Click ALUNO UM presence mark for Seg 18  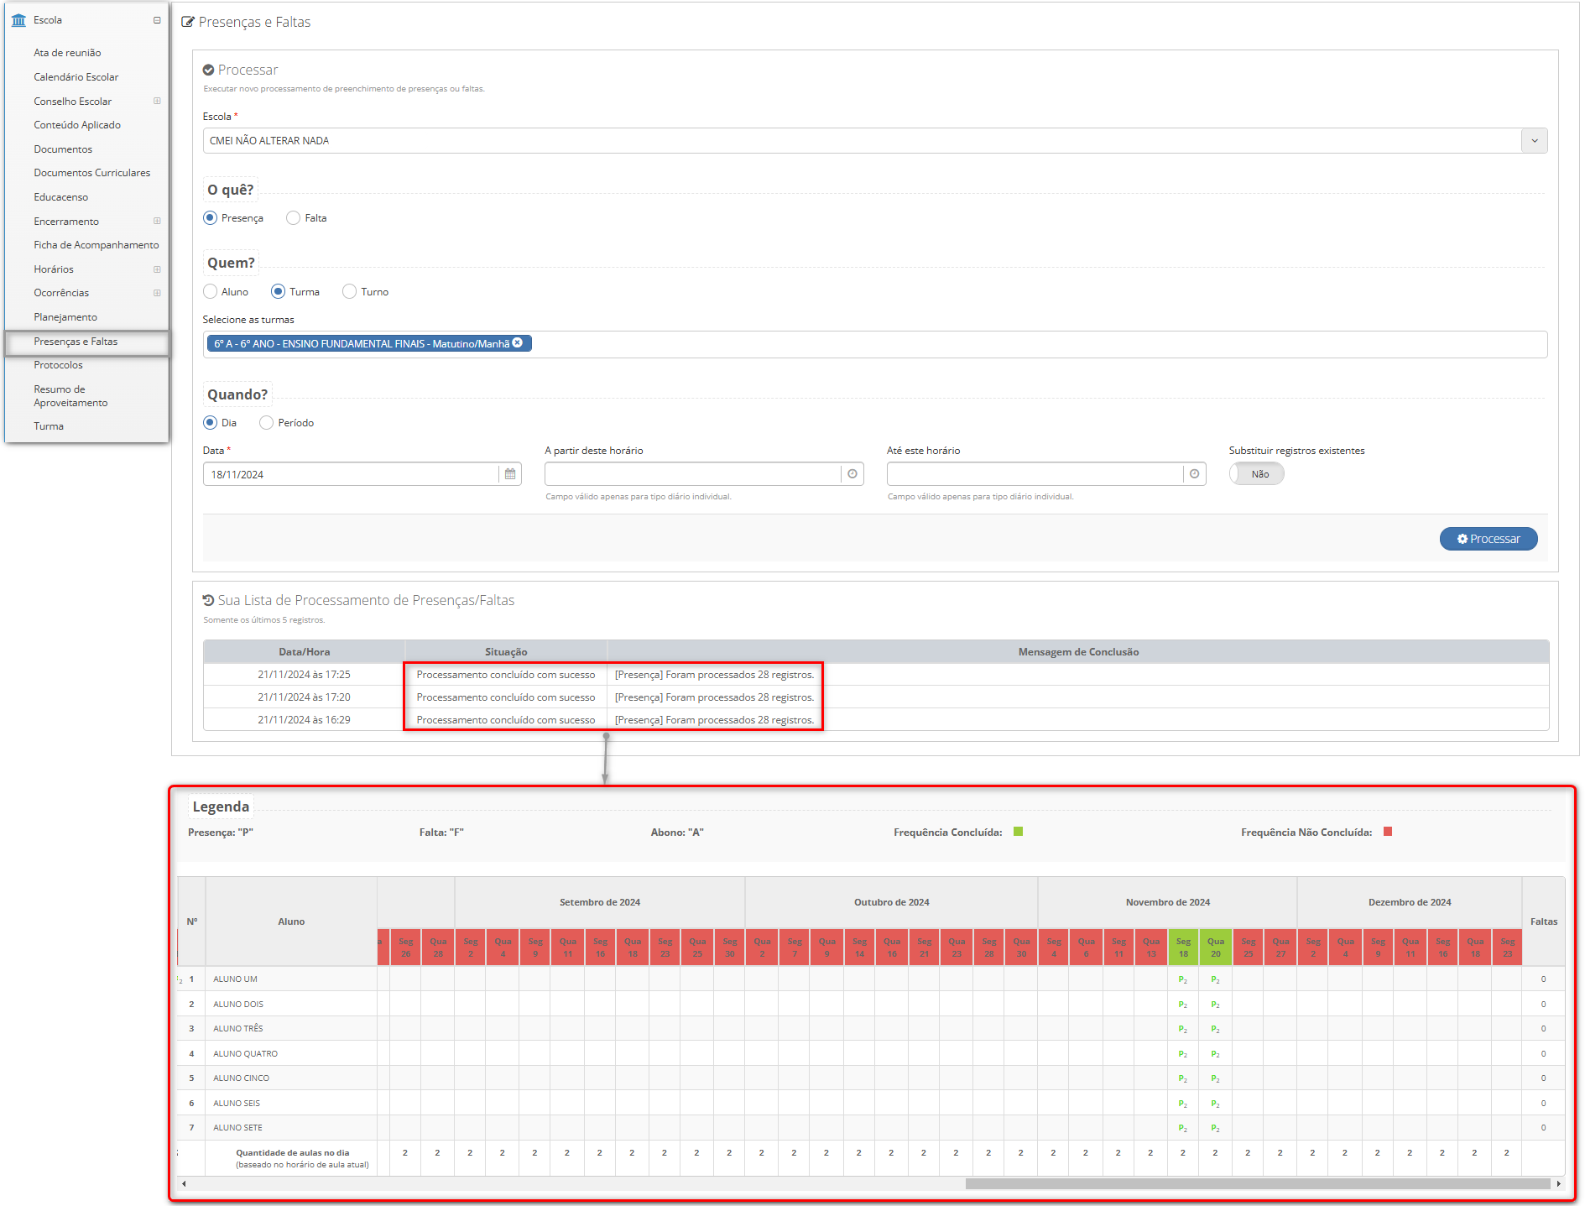click(x=1183, y=979)
